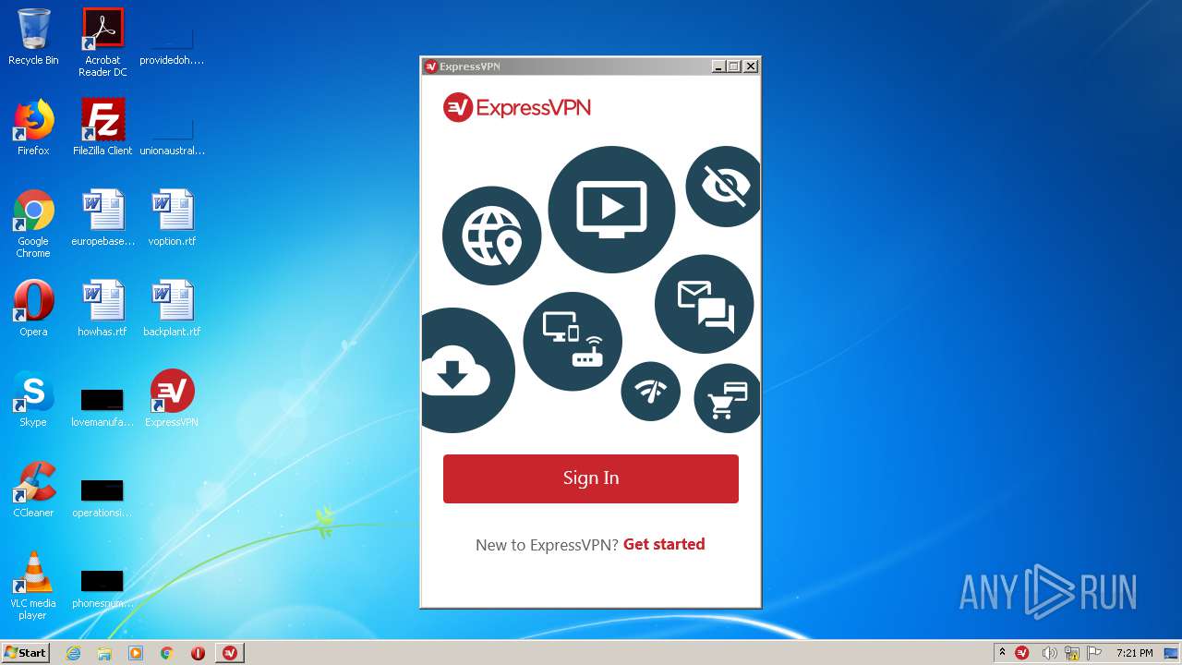Screen dimensions: 1182x665
Task: Select the cloud download circle icon
Action: pos(468,370)
